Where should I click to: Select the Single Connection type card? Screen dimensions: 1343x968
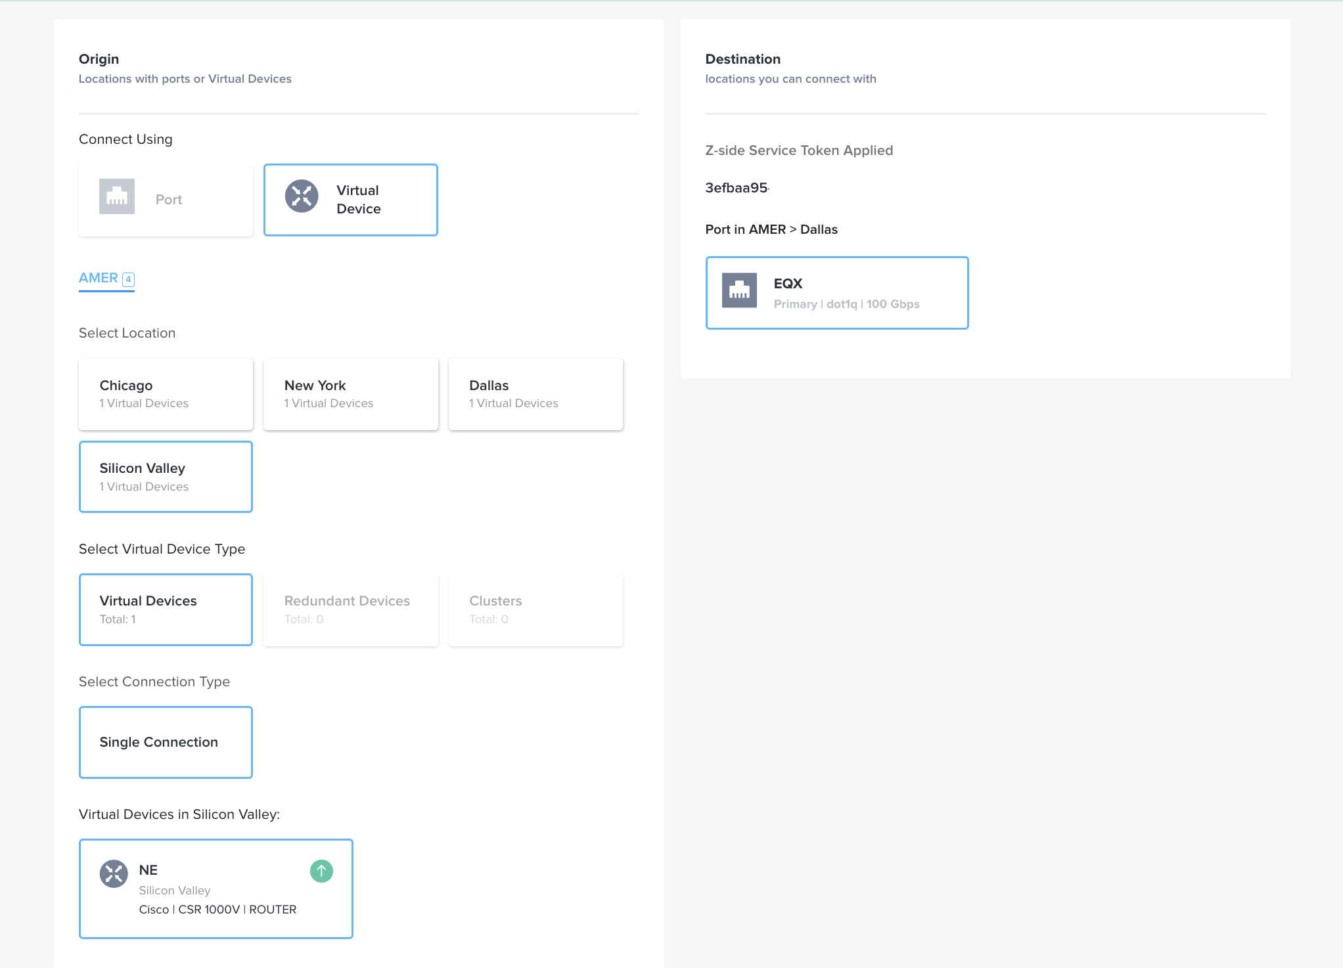coord(166,742)
